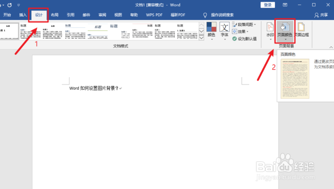Screen dimensions: 334x189
Task: Open the 视图 View tab
Action: click(118, 15)
